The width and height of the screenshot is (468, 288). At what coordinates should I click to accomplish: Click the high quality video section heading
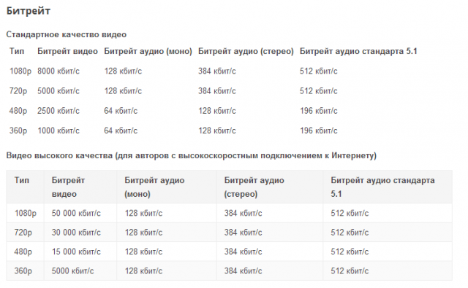point(192,155)
